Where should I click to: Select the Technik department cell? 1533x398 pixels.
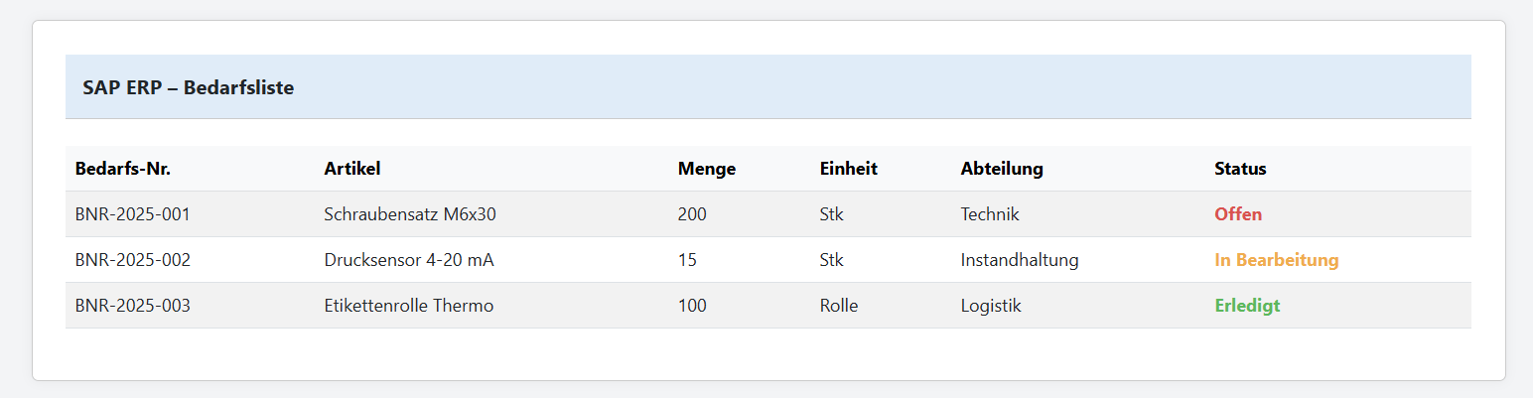point(990,214)
